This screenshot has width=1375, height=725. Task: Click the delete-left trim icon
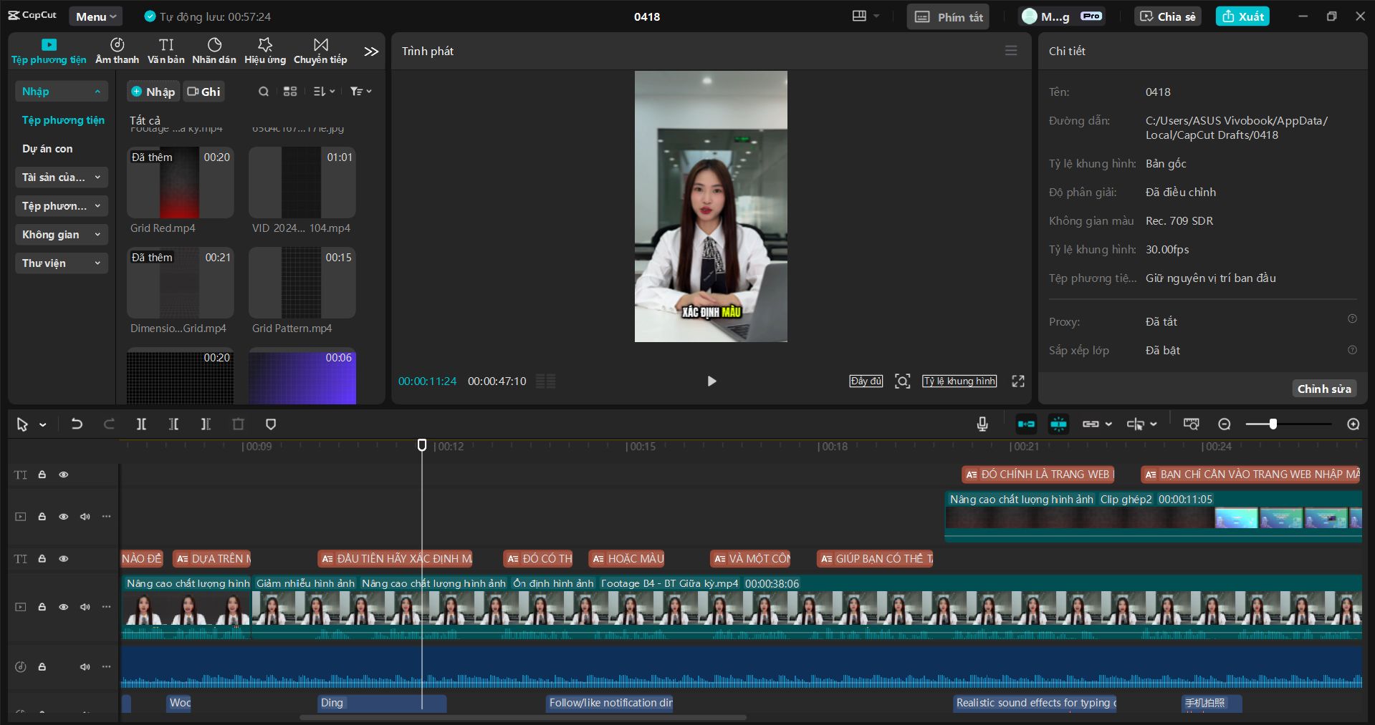click(173, 424)
